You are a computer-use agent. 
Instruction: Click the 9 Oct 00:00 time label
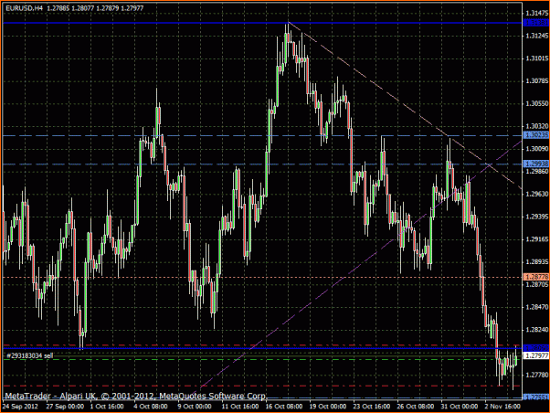click(x=195, y=407)
